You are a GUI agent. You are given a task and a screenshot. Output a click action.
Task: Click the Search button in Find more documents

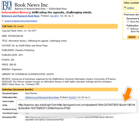[x=132, y=37]
